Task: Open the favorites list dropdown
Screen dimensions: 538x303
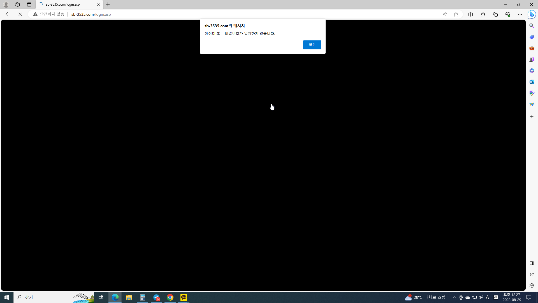Action: (483, 14)
